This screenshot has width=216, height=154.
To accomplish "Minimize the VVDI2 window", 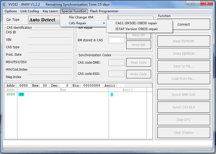I will click(190, 3).
